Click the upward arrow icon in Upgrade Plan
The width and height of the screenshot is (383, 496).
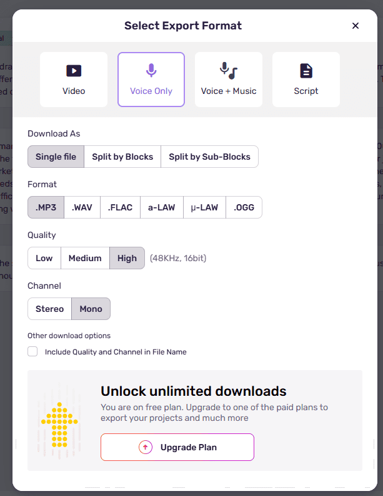pyautogui.click(x=146, y=447)
